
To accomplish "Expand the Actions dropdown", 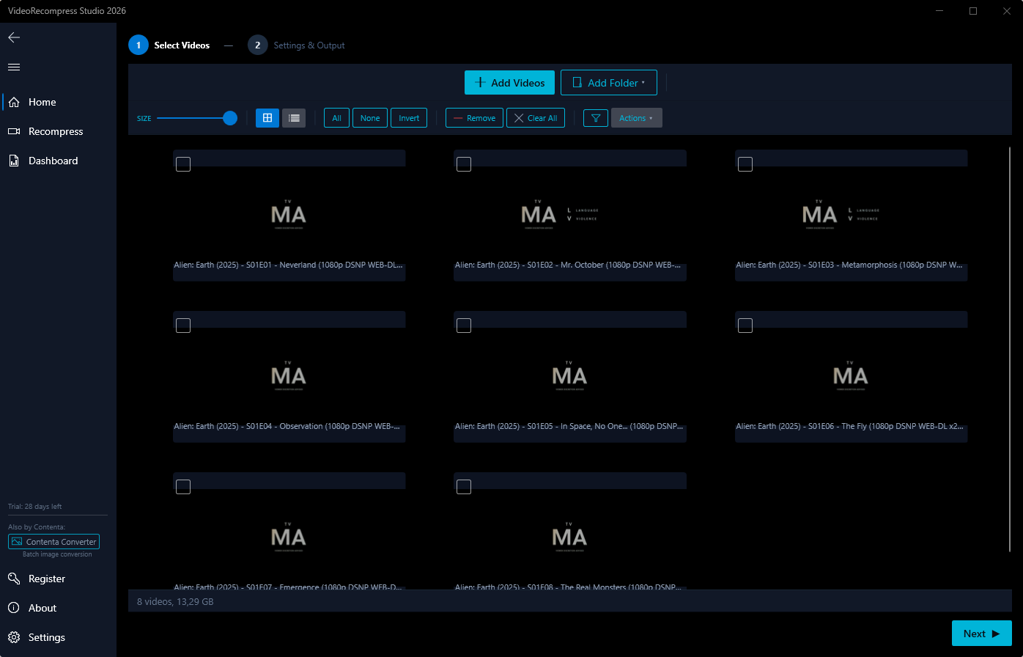I will point(636,118).
